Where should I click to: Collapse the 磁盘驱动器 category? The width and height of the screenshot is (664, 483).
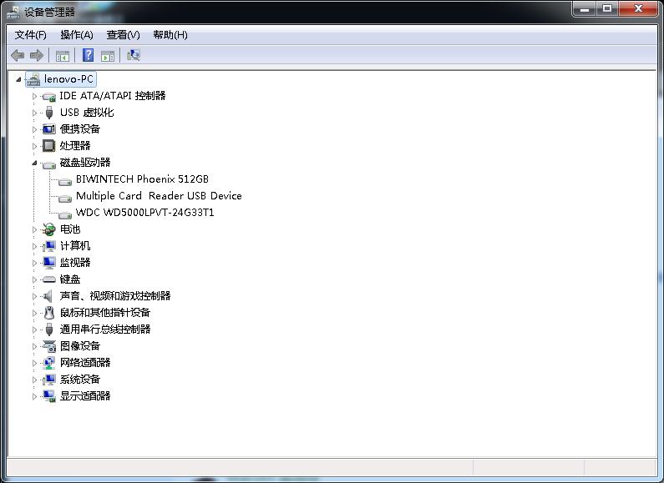point(34,163)
